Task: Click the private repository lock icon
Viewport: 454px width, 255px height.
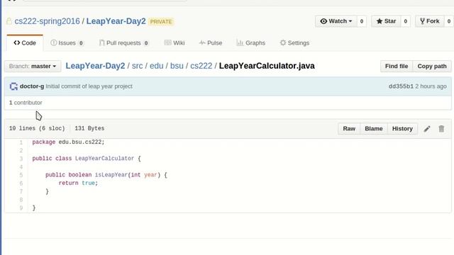Action: click(x=9, y=21)
